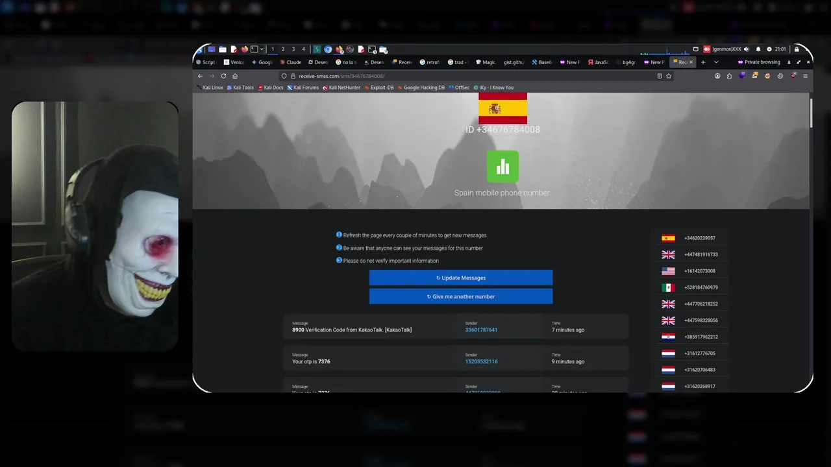The height and width of the screenshot is (467, 831).
Task: Open the terminal launcher in panel
Action: 254,49
